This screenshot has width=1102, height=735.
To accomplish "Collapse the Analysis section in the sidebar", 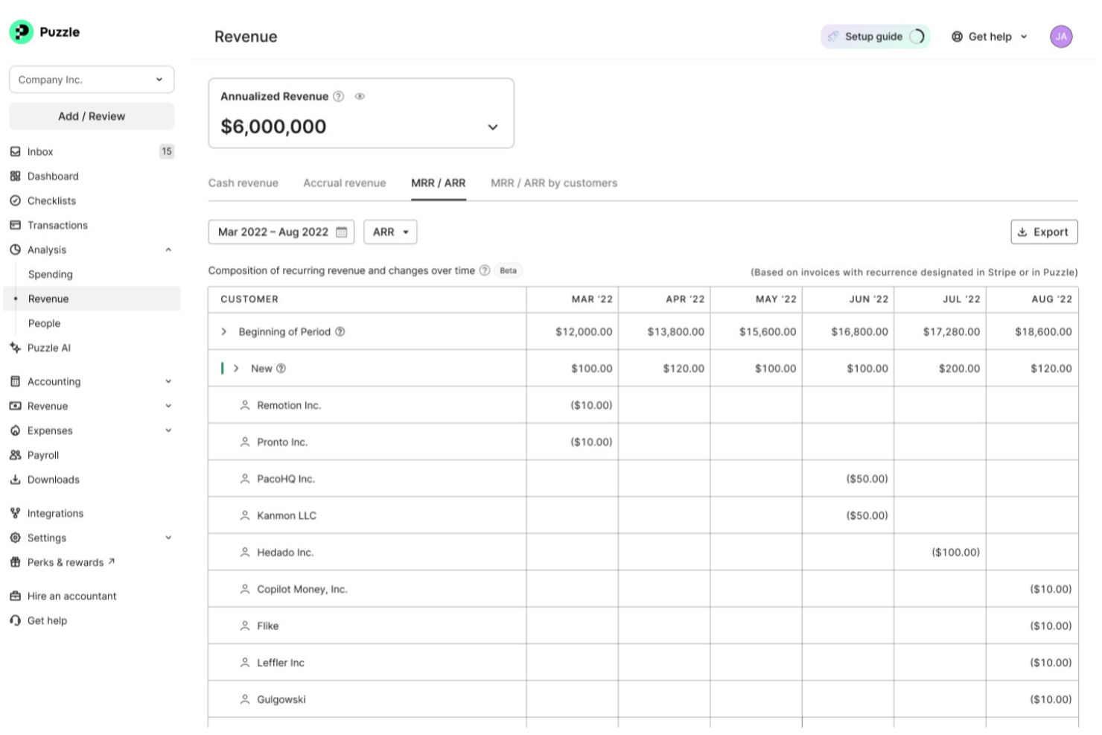I will click(168, 249).
